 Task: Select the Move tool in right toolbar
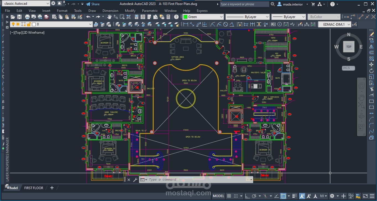371,65
